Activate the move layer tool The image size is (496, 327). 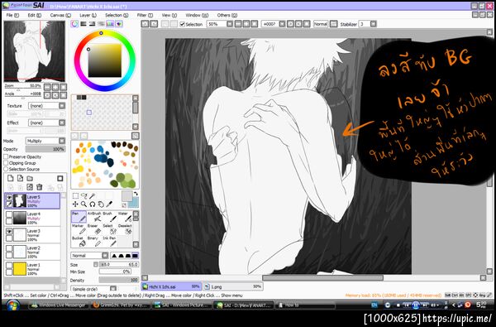75,204
